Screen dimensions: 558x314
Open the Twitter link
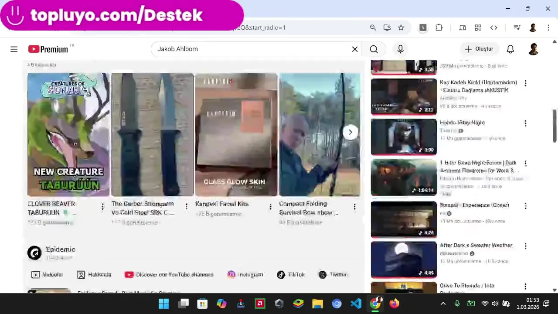[333, 275]
